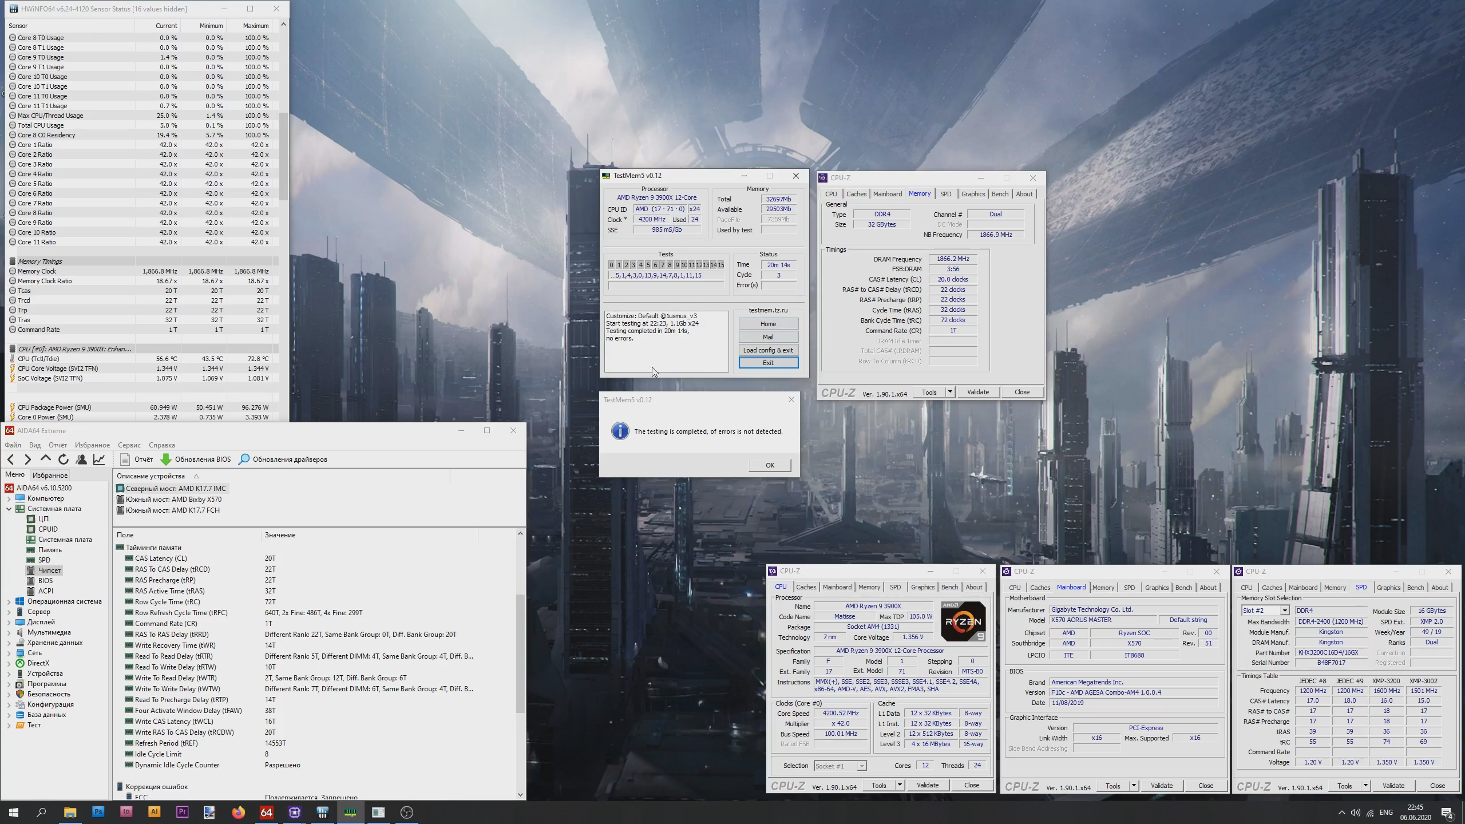Open taskbar search
This screenshot has height=824, width=1465.
pyautogui.click(x=42, y=812)
